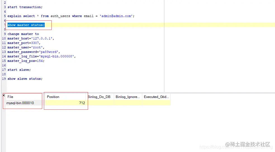The width and height of the screenshot is (275, 152).
Task: Click the master_host='127.0.0.1' line
Action: coord(31,38)
